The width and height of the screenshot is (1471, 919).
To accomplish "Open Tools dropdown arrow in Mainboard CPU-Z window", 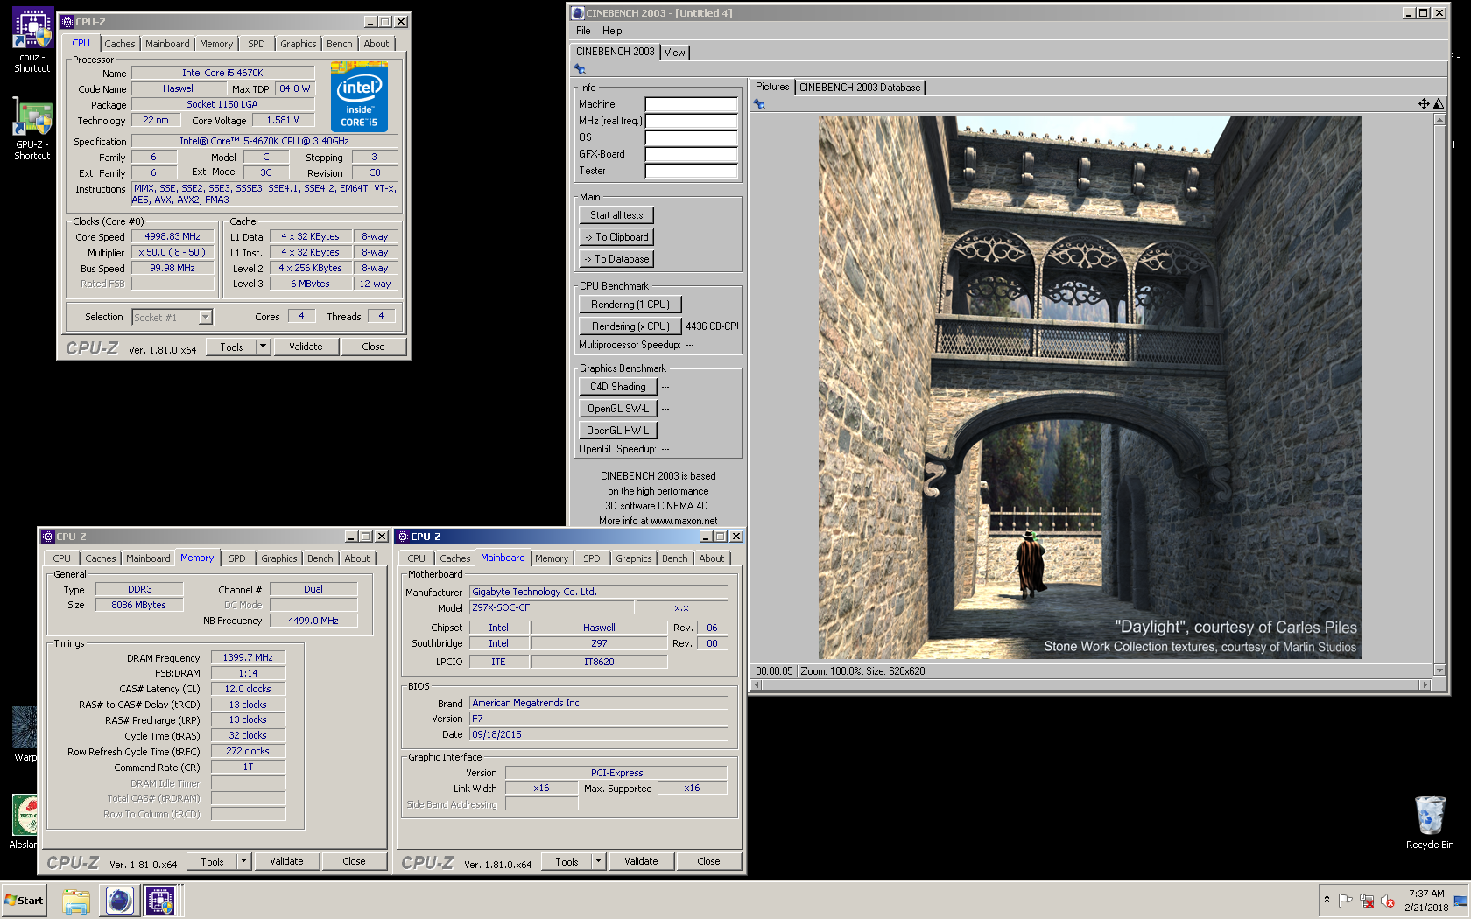I will pos(598,861).
